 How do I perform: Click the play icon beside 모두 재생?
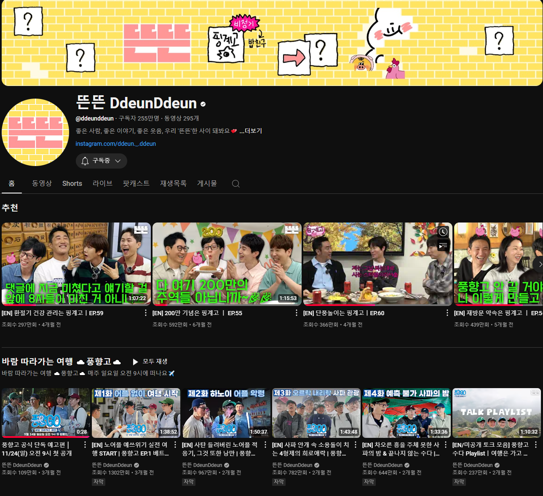coord(135,362)
